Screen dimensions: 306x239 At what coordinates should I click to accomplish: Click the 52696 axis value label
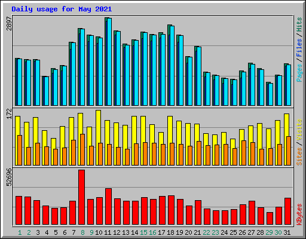coord(9,177)
